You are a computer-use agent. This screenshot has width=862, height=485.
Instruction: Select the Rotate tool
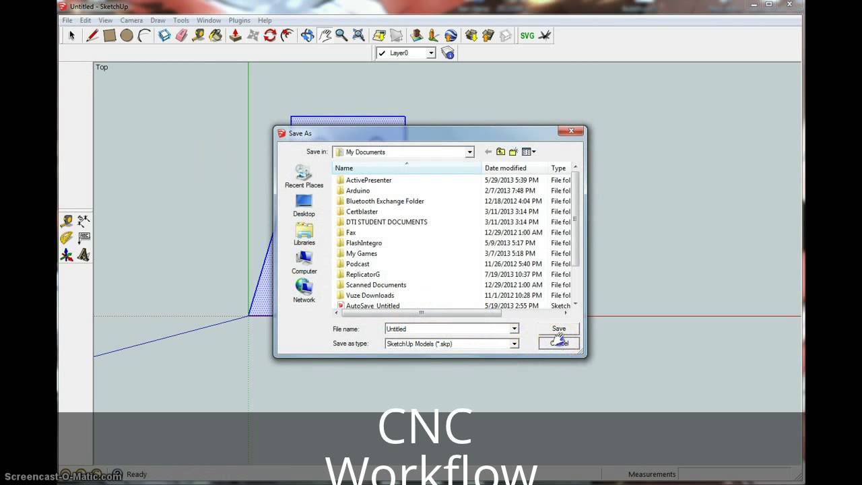270,36
